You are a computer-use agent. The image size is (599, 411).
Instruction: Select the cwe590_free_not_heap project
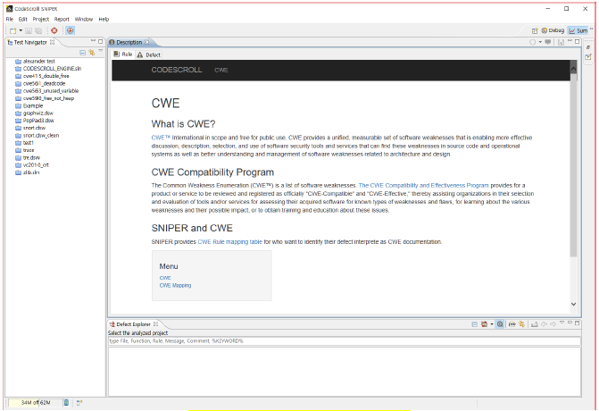(45, 98)
